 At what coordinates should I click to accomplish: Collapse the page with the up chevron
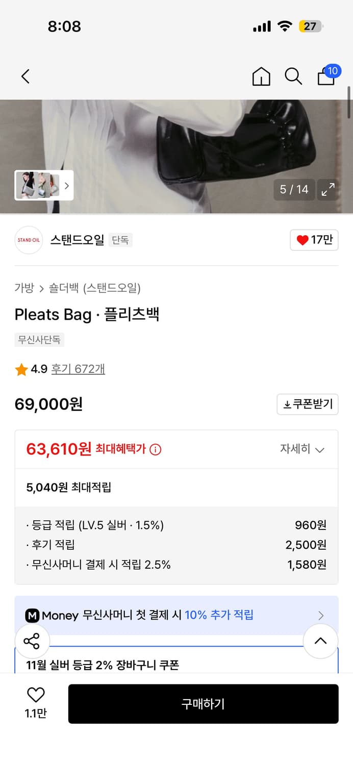click(321, 641)
